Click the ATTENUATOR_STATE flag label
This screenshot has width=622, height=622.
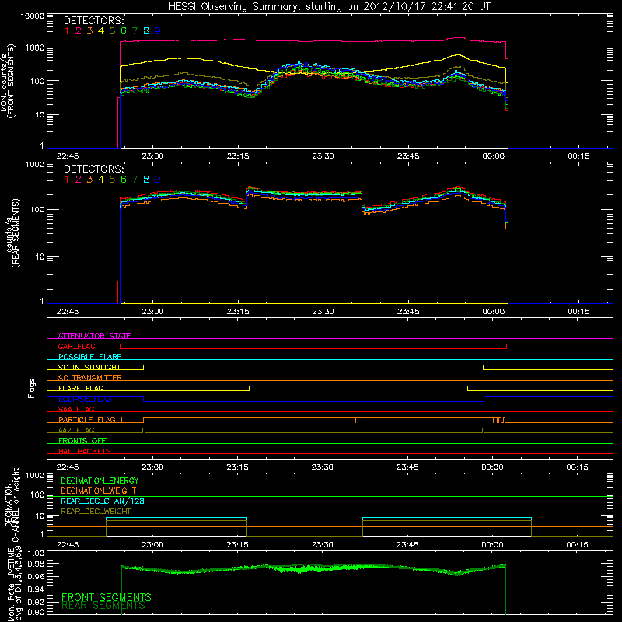click(94, 336)
